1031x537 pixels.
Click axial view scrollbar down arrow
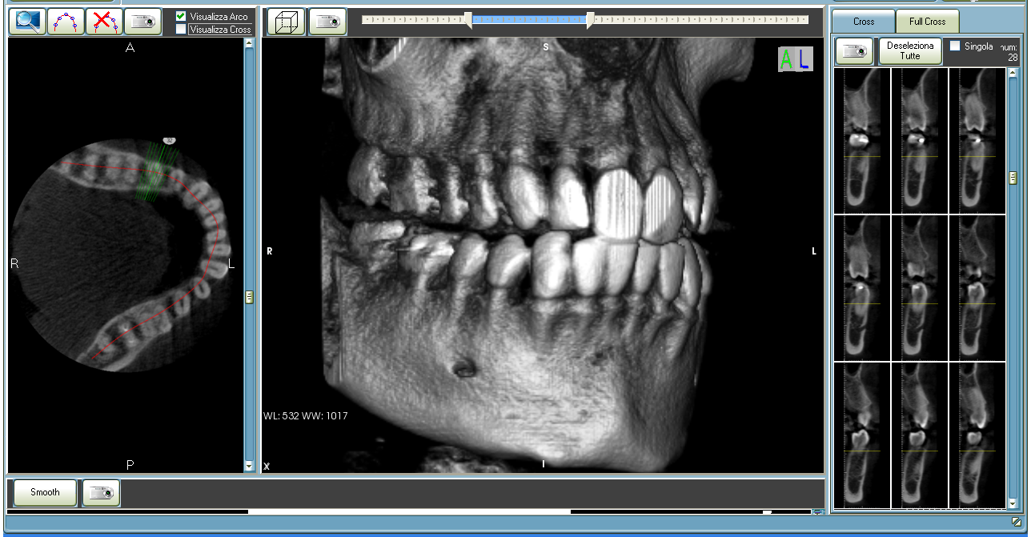tap(249, 466)
